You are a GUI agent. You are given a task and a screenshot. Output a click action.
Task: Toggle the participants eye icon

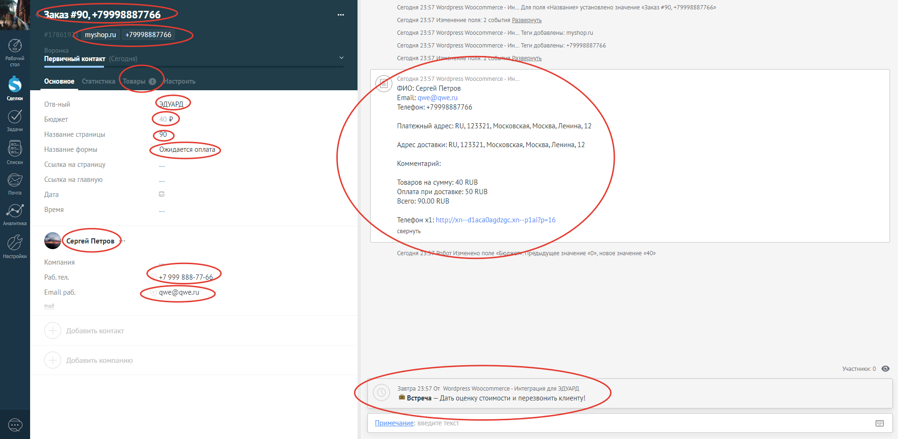(885, 369)
